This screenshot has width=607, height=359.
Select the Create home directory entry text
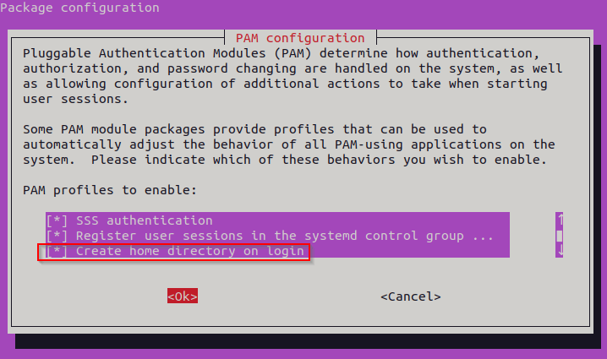(x=189, y=251)
